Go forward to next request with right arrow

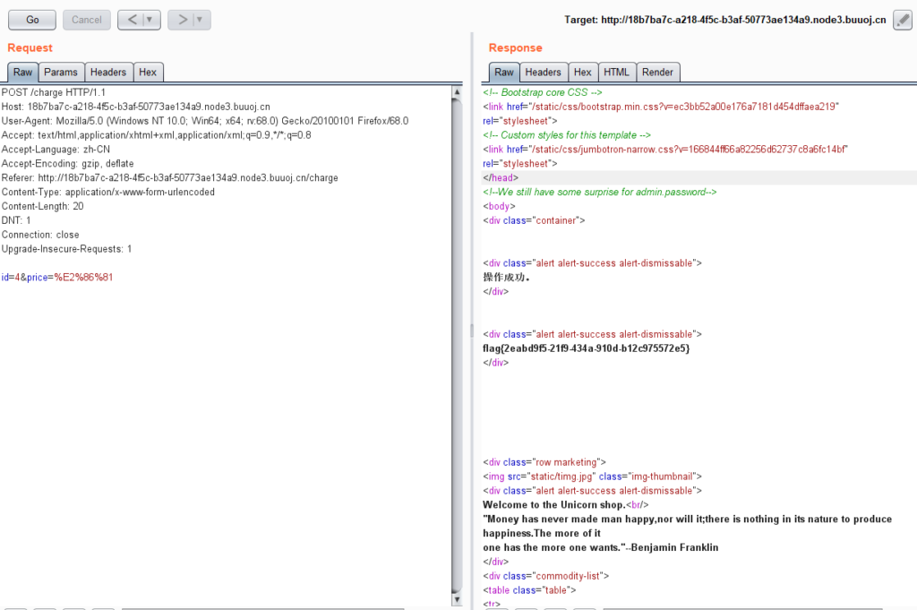tap(182, 19)
